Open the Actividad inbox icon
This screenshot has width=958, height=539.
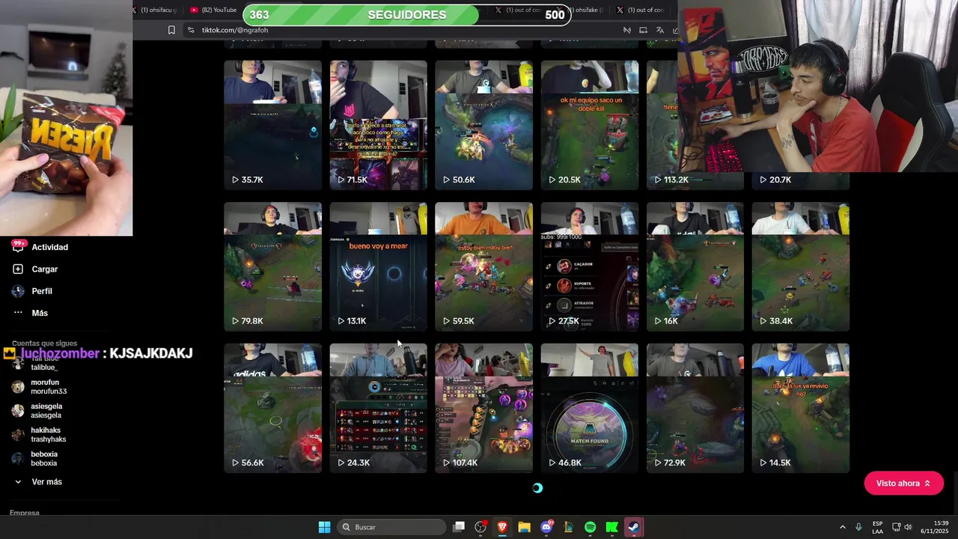(x=18, y=247)
